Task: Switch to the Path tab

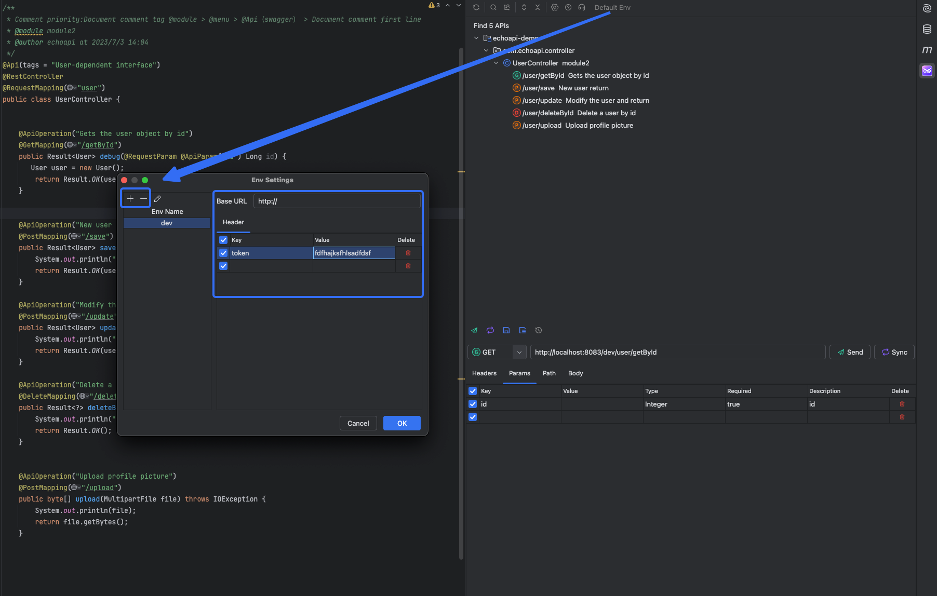Action: coord(549,373)
